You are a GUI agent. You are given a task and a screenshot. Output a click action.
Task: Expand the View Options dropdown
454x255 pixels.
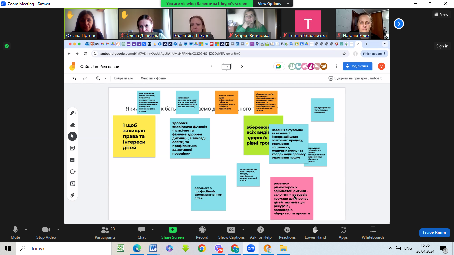pos(273,4)
